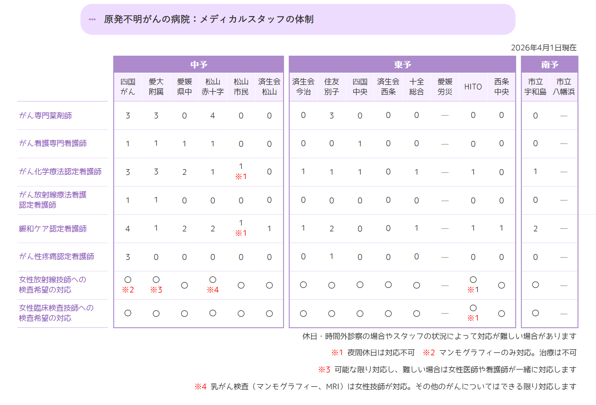Click the 西条中央 column header

pyautogui.click(x=502, y=87)
